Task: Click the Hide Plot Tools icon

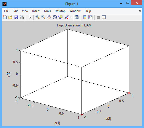Action: tap(98, 17)
